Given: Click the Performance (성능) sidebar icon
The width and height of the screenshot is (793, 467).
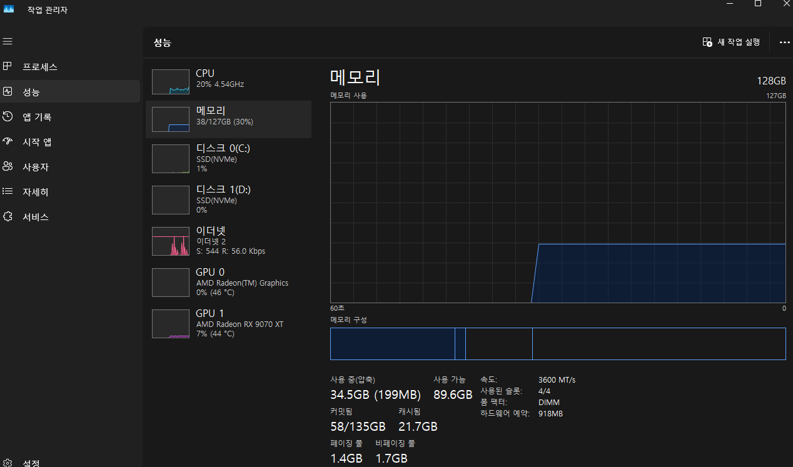Looking at the screenshot, I should coord(8,91).
